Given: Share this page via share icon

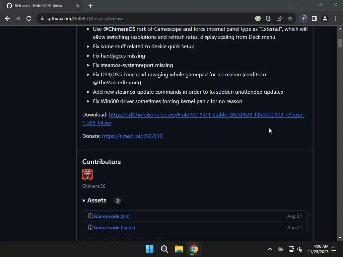Looking at the screenshot, I should coord(279,19).
